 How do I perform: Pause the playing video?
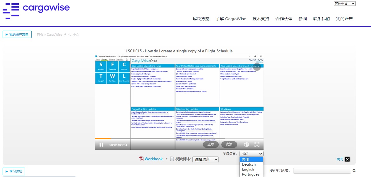(101, 144)
